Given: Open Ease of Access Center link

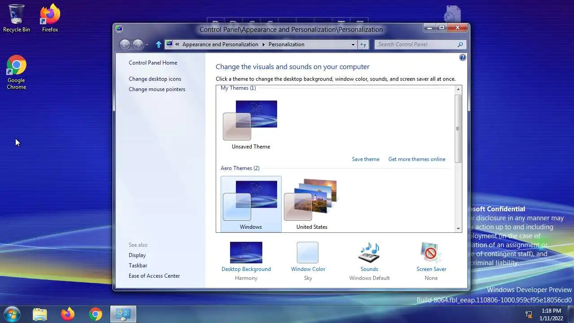Looking at the screenshot, I should tap(154, 276).
